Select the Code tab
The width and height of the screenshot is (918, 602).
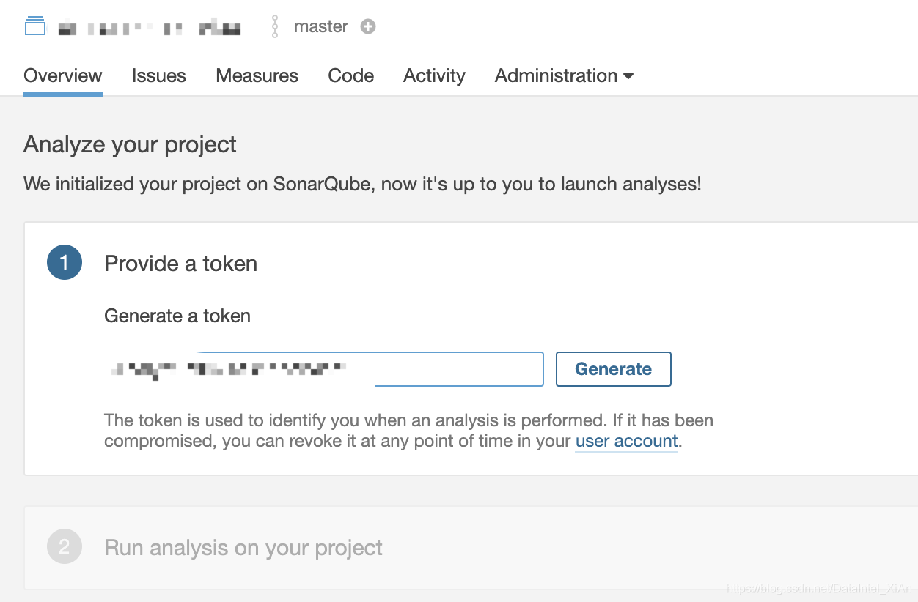[x=351, y=76]
